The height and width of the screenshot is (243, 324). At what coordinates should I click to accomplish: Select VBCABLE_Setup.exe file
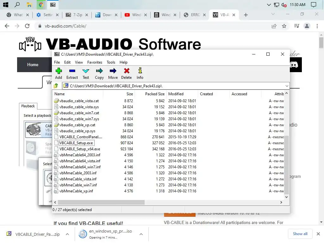[x=76, y=143]
